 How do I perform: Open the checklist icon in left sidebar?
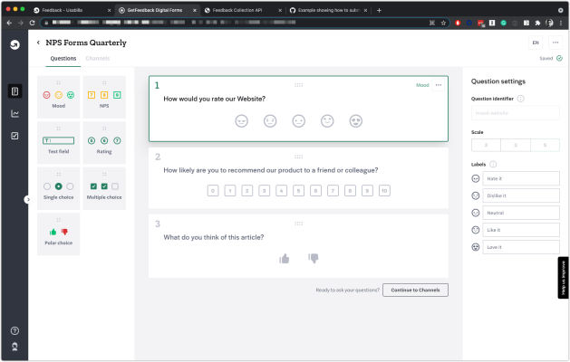tap(14, 136)
